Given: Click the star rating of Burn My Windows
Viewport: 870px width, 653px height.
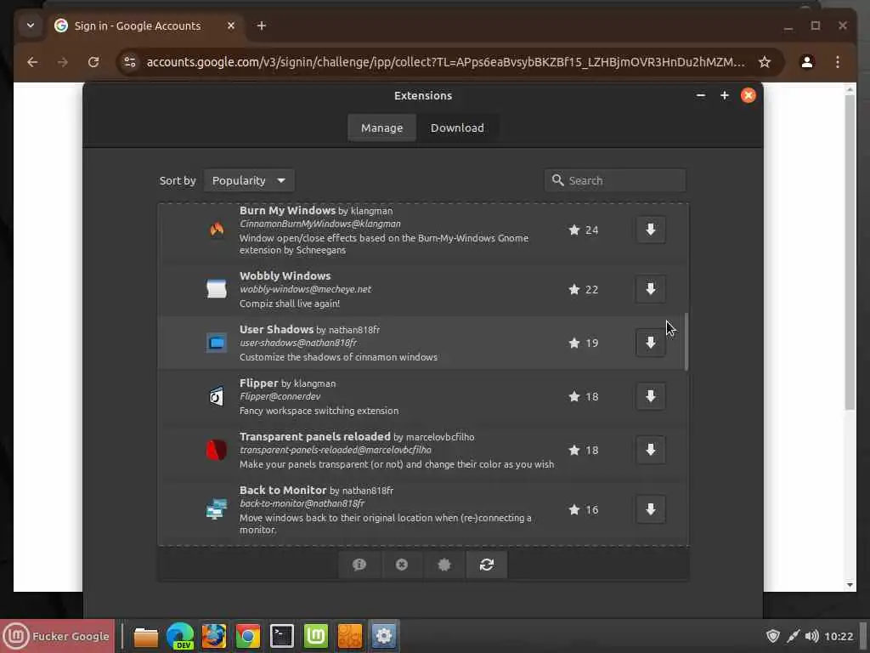Looking at the screenshot, I should pos(583,230).
